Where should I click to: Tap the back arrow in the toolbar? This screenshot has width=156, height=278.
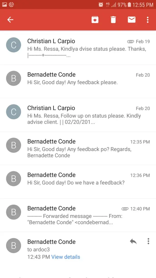click(x=10, y=20)
